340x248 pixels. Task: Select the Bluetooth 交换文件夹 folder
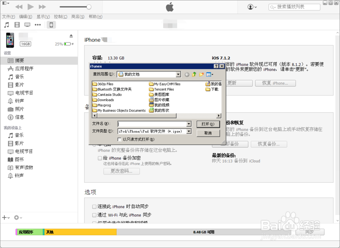(x=112, y=89)
